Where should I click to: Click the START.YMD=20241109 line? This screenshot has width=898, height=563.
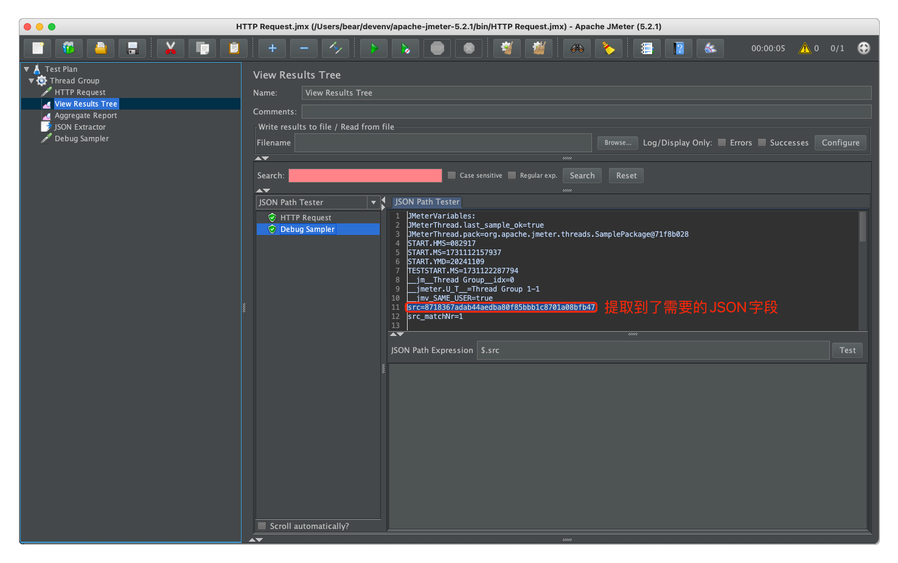point(446,262)
